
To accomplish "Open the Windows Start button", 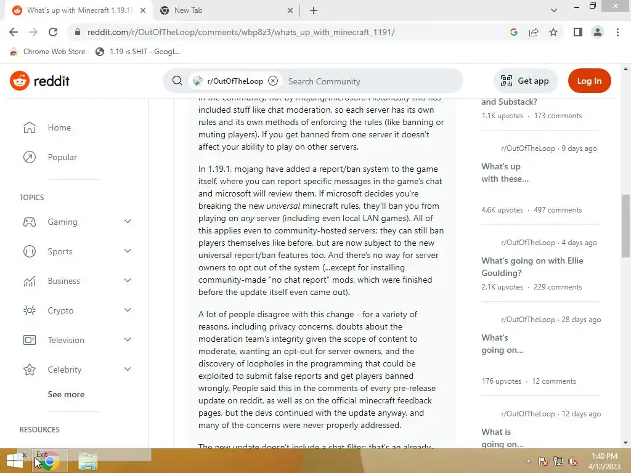I will coord(15,461).
